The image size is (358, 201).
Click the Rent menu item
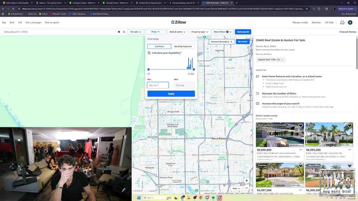12,22
